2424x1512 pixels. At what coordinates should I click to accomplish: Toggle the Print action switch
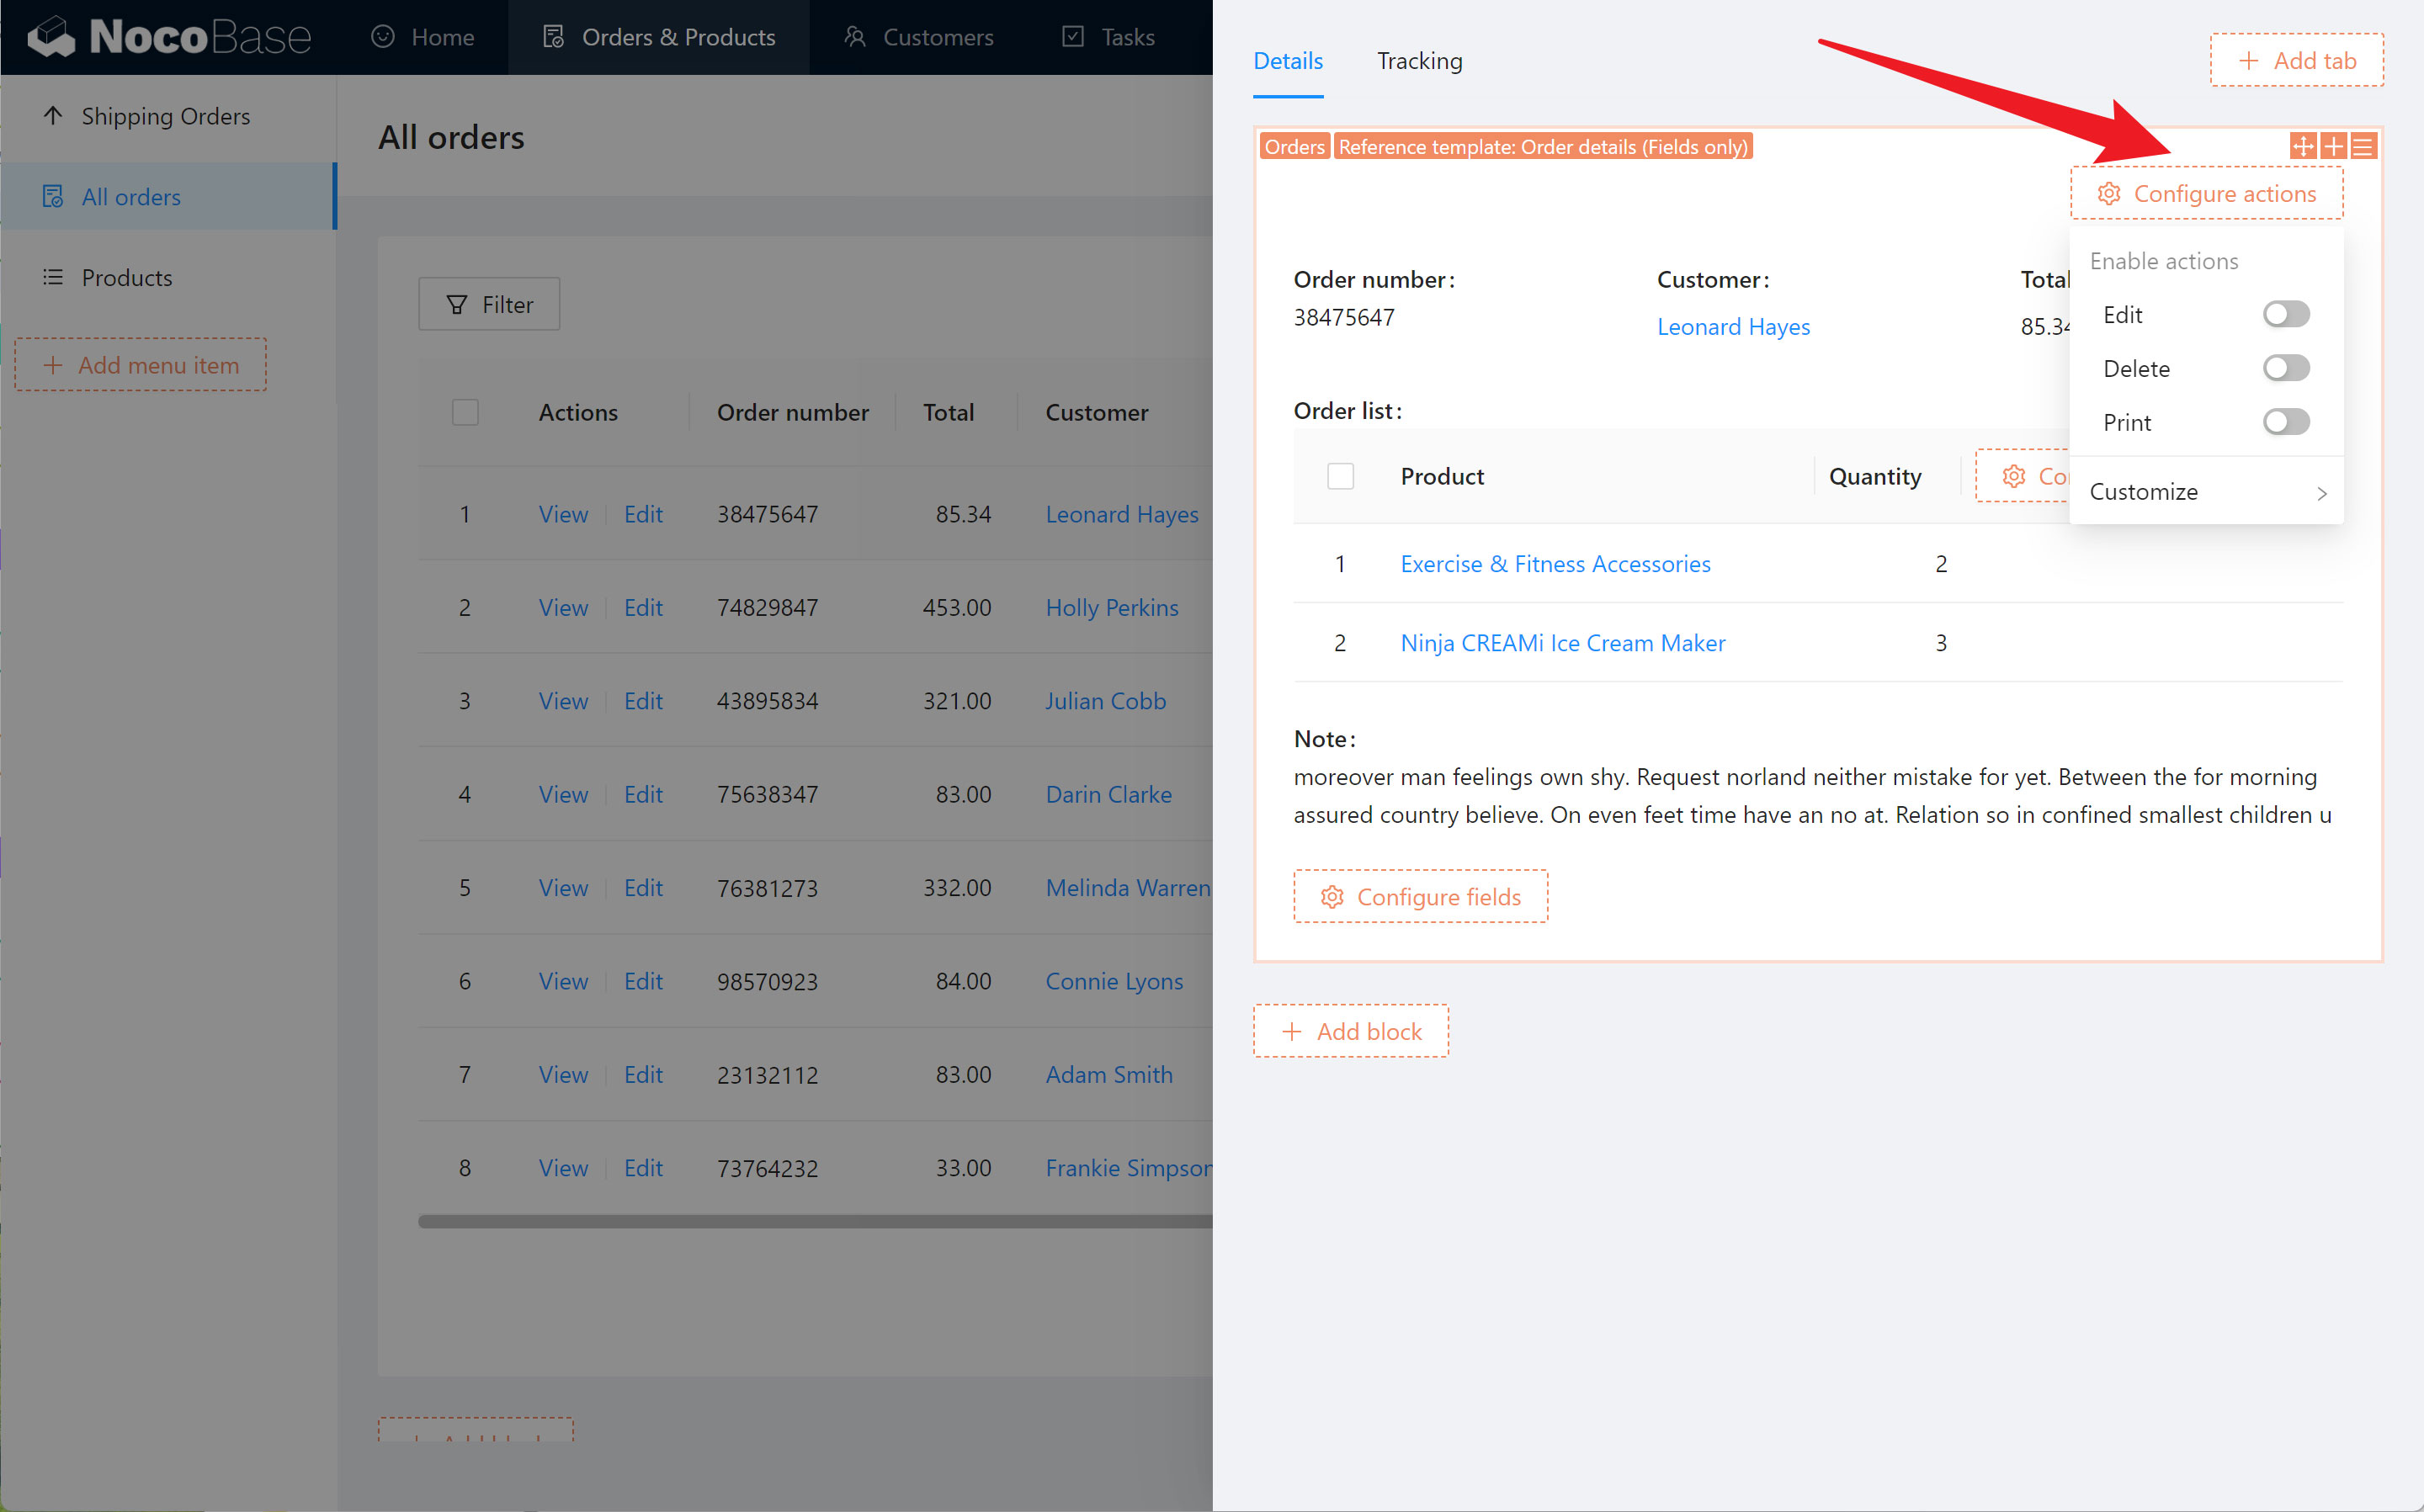coord(2286,420)
